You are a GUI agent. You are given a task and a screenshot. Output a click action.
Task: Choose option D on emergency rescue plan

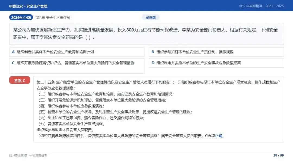(216, 63)
